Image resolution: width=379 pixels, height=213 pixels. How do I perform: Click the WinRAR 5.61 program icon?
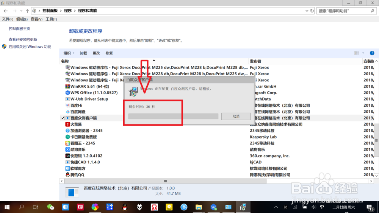67,86
